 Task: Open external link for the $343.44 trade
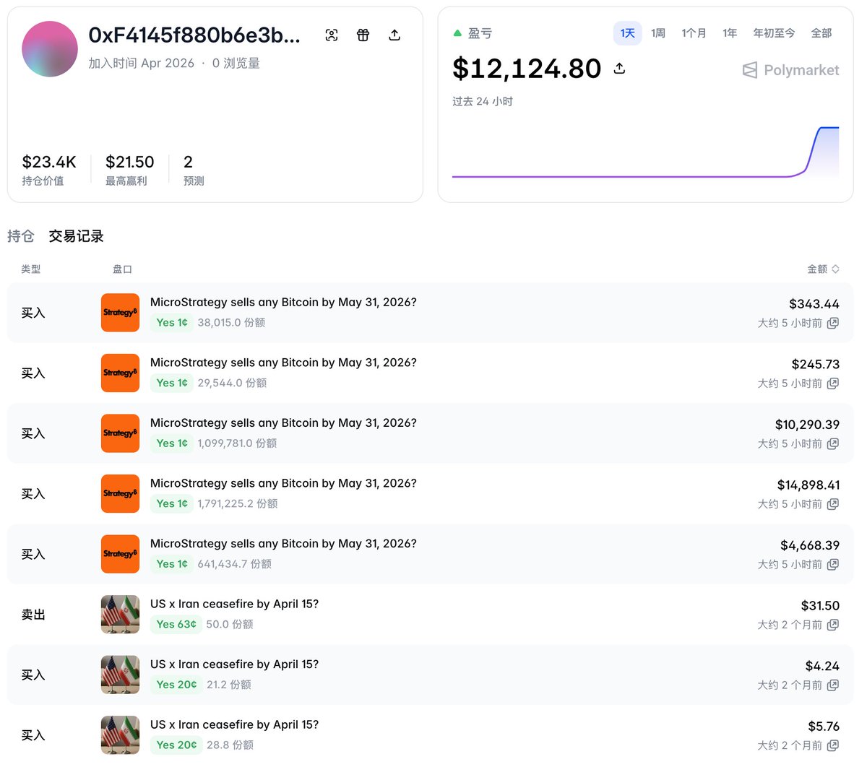pos(833,323)
